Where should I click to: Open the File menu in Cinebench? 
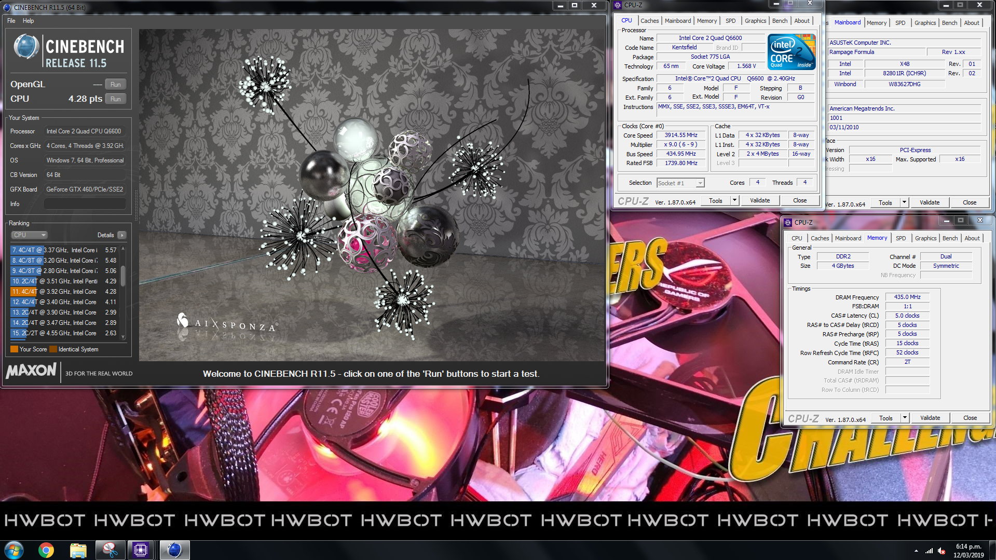(11, 21)
